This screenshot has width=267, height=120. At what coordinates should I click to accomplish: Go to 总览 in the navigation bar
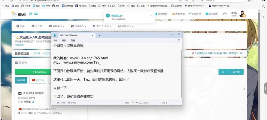coord(21,26)
